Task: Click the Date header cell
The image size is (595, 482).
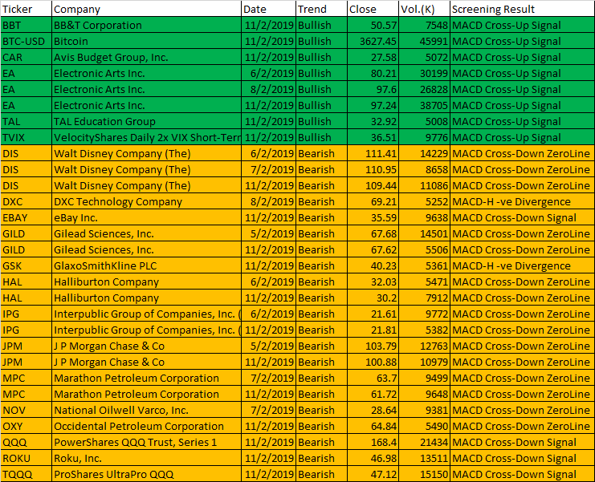Action: click(x=269, y=9)
